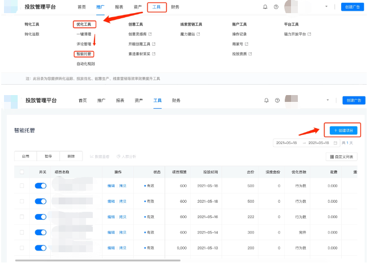The width and height of the screenshot is (373, 263).
Task: Tick the checkbox for the 2021-05-13 row
Action: [x=22, y=248]
